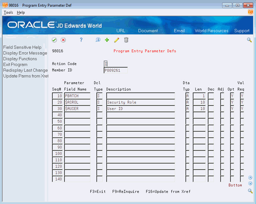This screenshot has width=256, height=204.
Task: Click description field on row 100
Action: [x=140, y=153]
